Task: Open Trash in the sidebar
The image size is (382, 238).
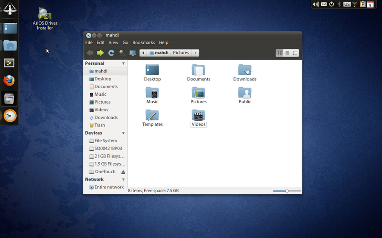Action: (x=105, y=126)
